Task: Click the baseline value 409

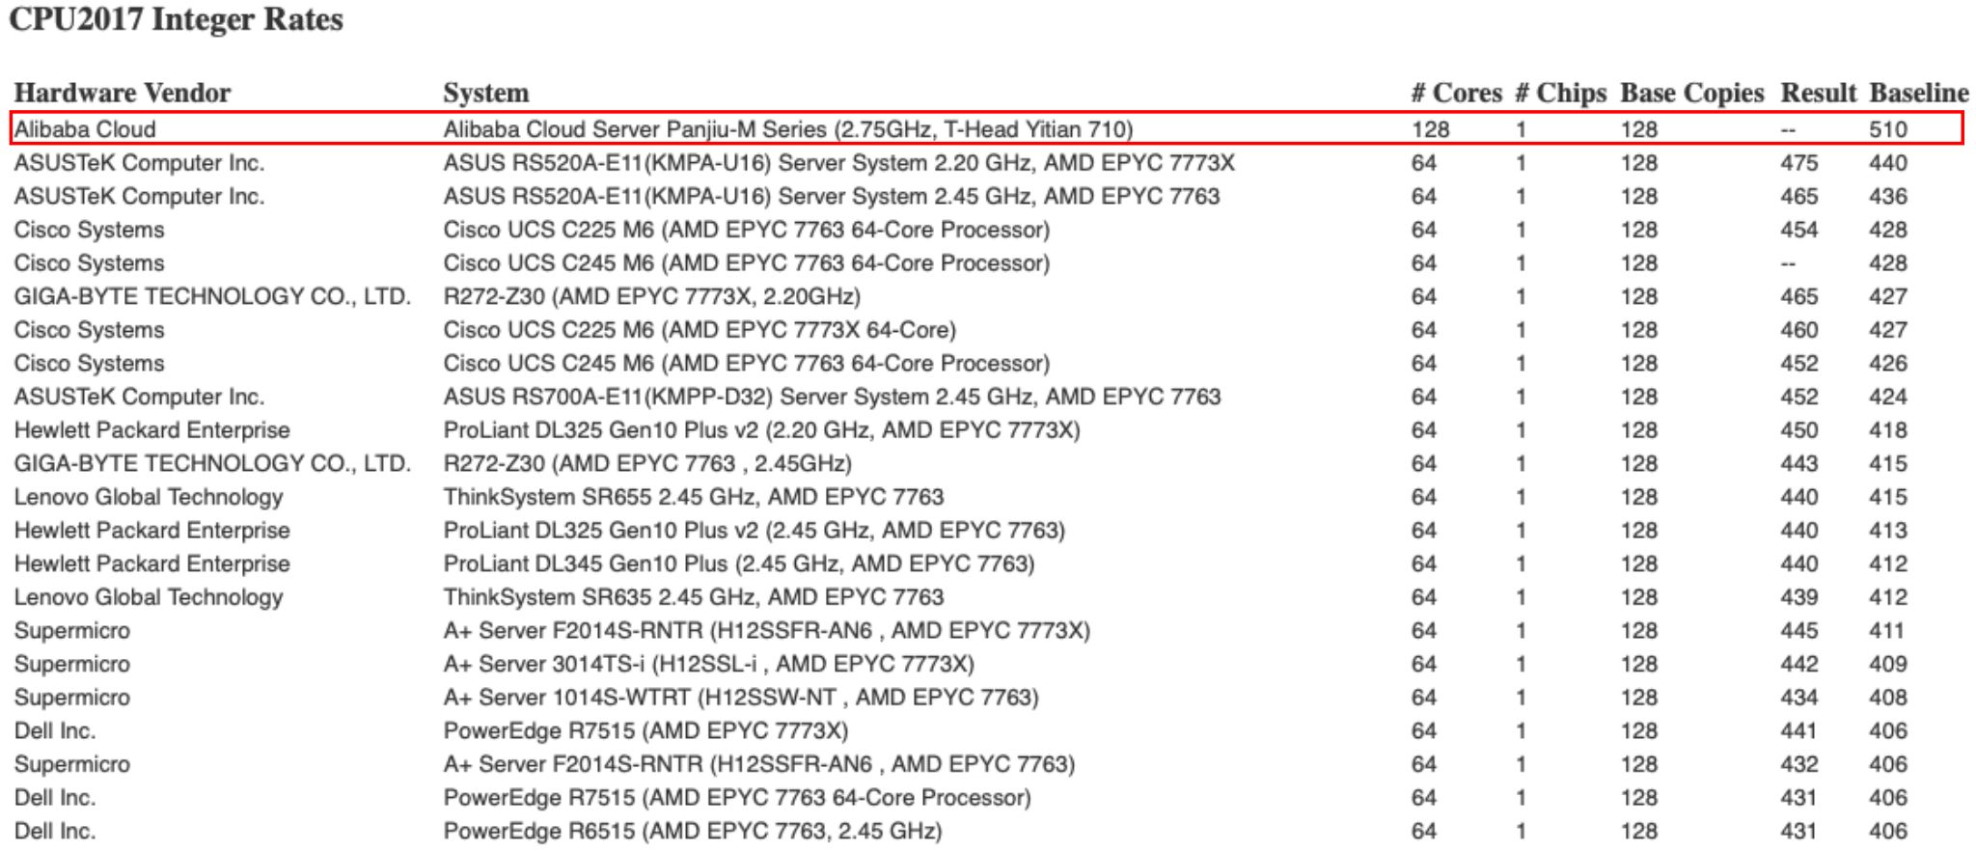Action: click(1888, 665)
